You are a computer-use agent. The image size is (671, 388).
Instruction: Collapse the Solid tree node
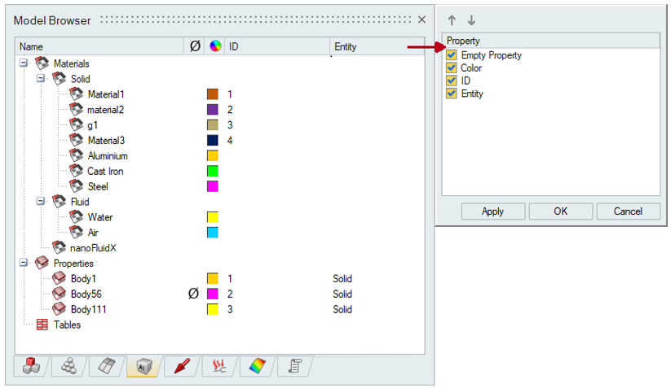point(41,78)
